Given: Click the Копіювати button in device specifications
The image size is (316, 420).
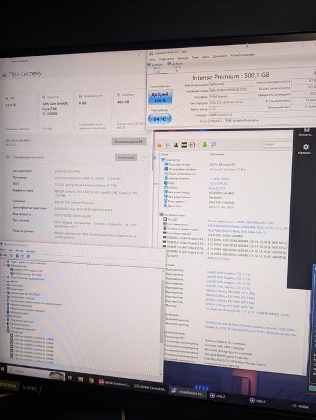Looking at the screenshot, I should 126,157.
